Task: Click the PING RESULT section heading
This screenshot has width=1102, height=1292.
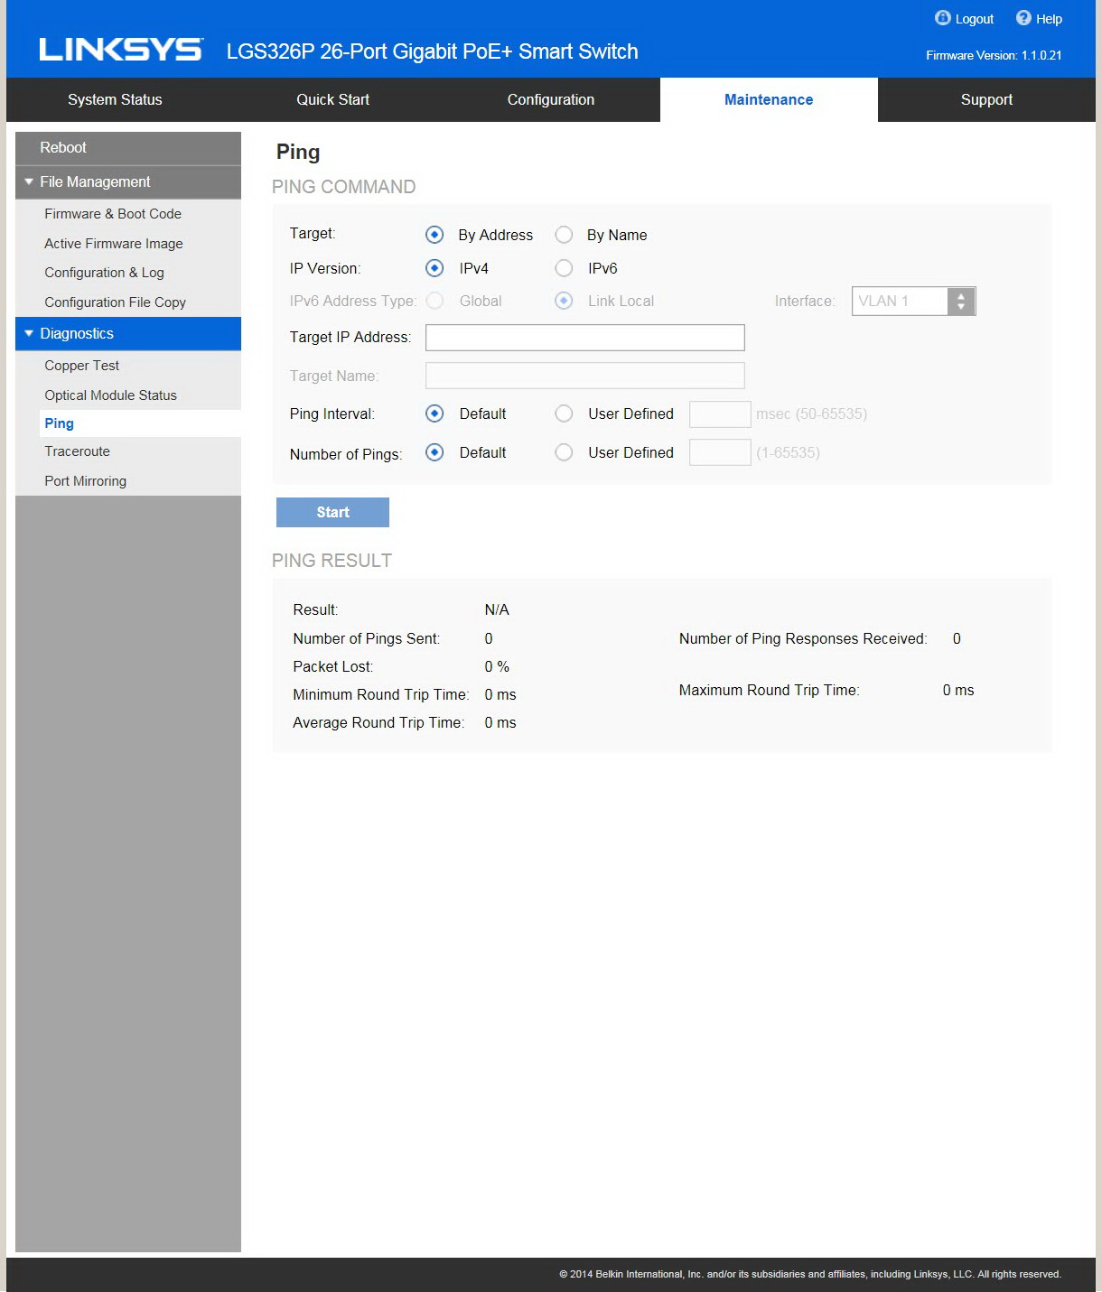Action: 332,561
